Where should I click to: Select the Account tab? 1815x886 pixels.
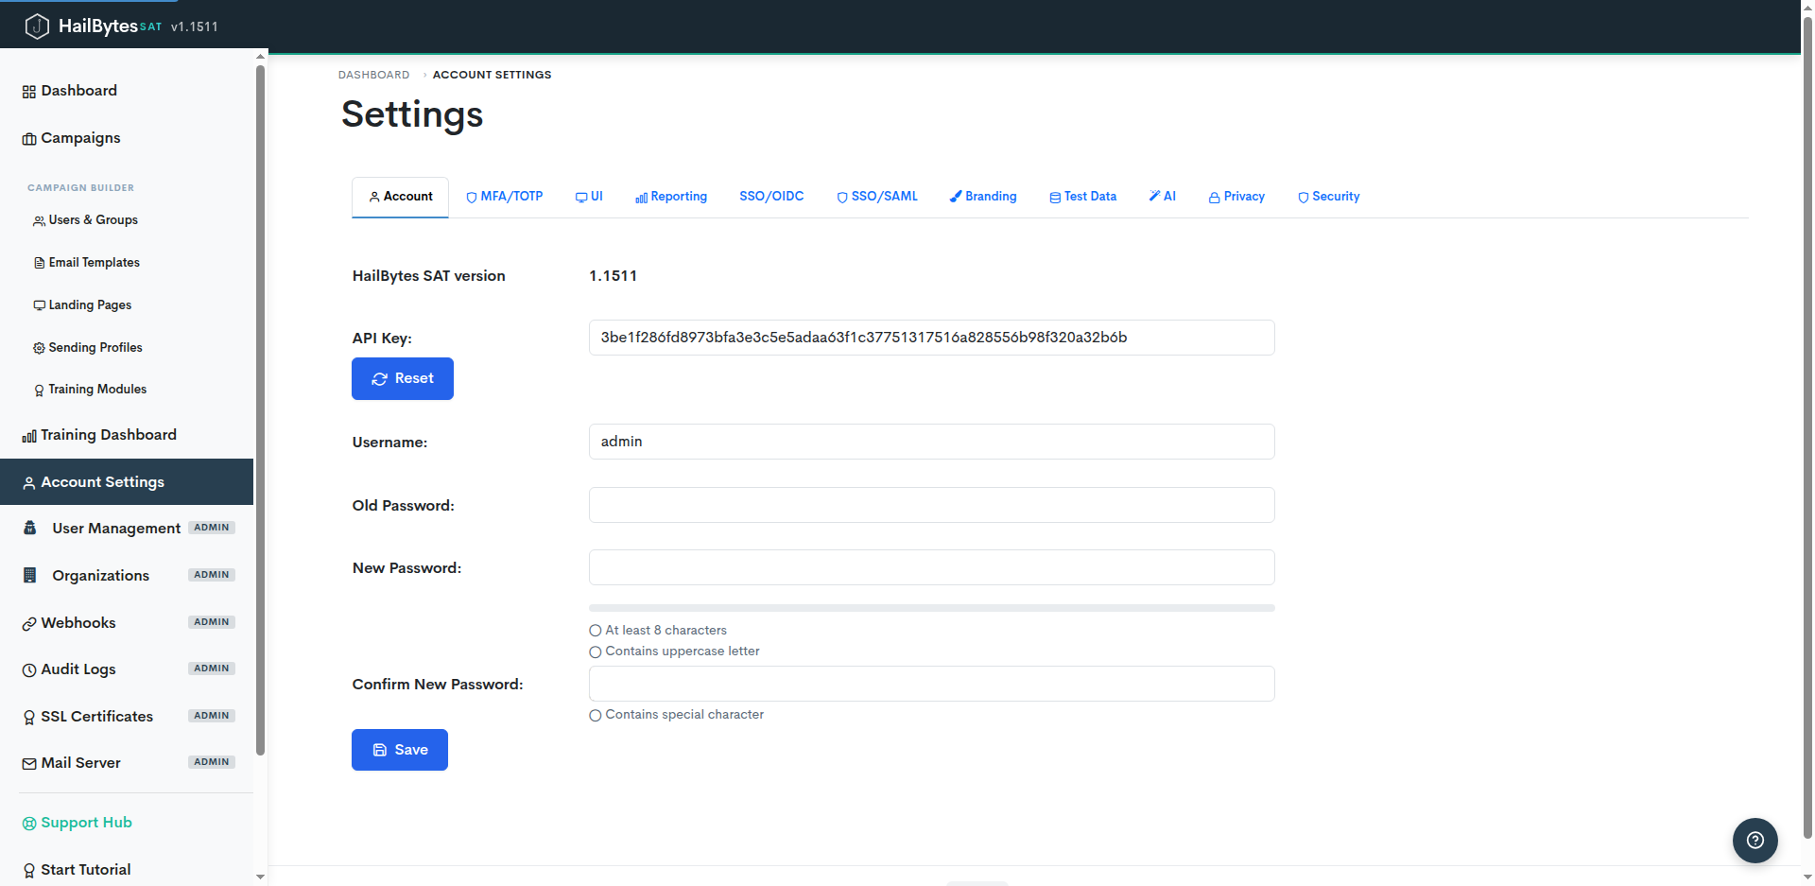[401, 197]
